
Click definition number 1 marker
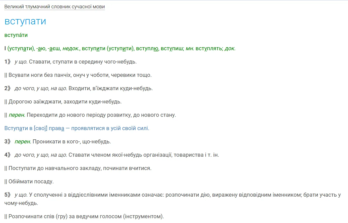tap(8, 62)
